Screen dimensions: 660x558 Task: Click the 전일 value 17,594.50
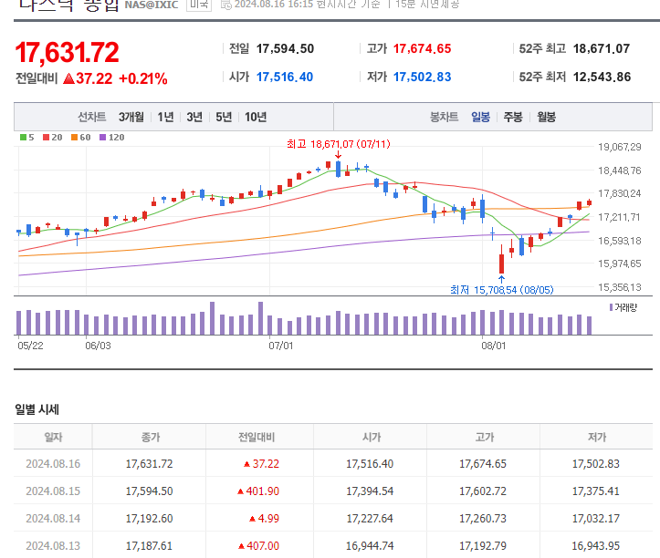click(285, 48)
